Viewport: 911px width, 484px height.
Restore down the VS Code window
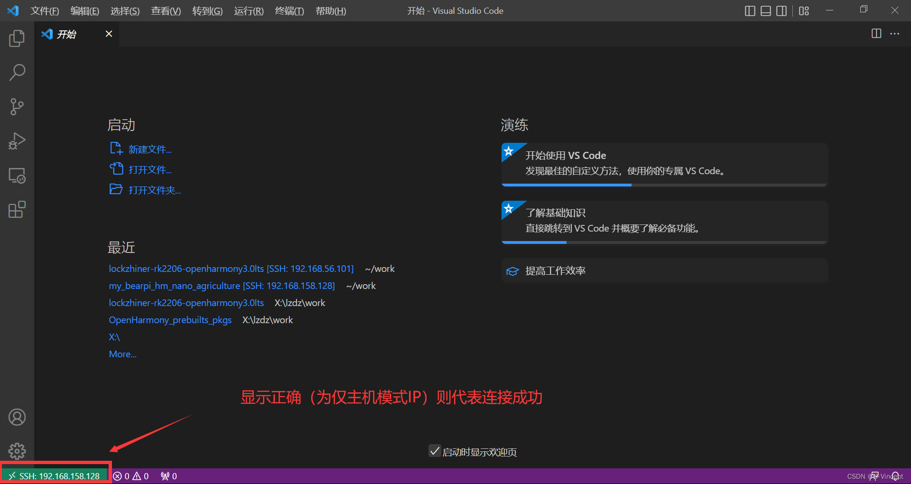864,10
